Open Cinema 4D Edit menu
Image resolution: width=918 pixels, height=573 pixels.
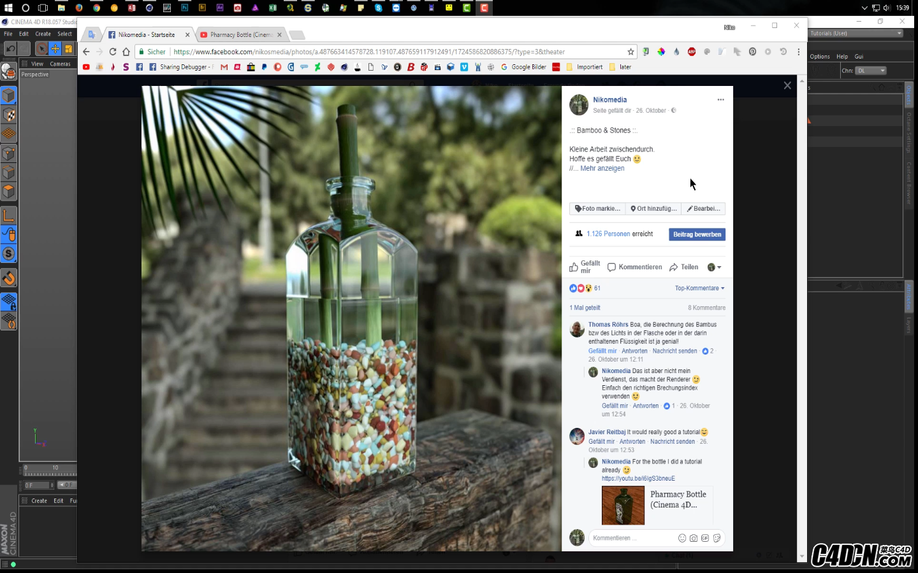pyautogui.click(x=24, y=34)
